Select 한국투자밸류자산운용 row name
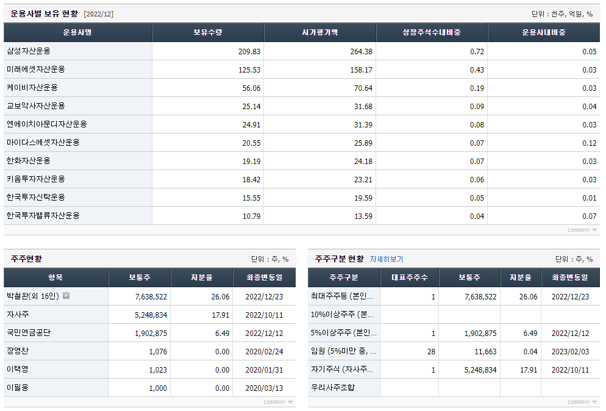Viewport: 606px width, 411px height. pos(43,215)
